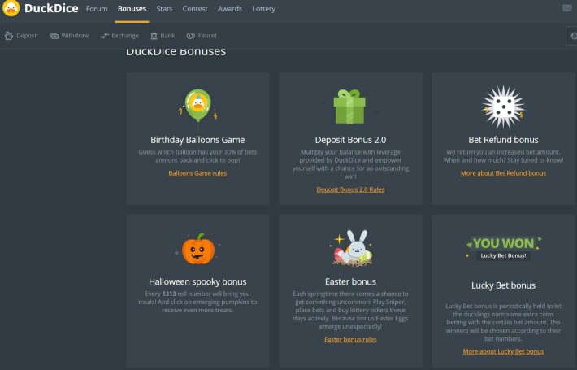Open the Bank option
The width and height of the screenshot is (577, 370).
tap(163, 36)
